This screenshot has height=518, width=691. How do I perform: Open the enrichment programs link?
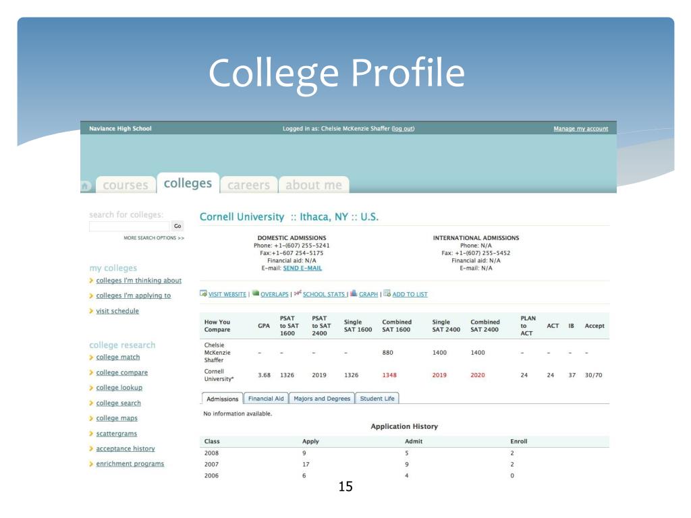pyautogui.click(x=130, y=464)
